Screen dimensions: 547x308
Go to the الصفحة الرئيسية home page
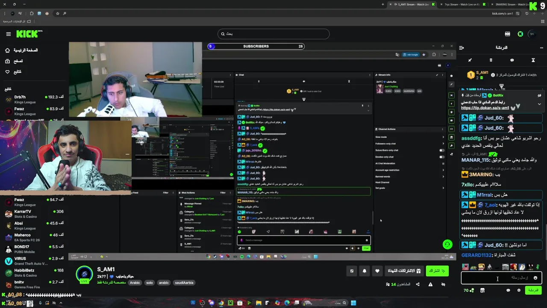click(21, 50)
